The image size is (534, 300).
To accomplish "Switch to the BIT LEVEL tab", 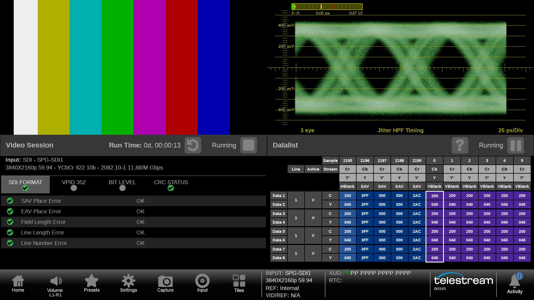I will (122, 184).
